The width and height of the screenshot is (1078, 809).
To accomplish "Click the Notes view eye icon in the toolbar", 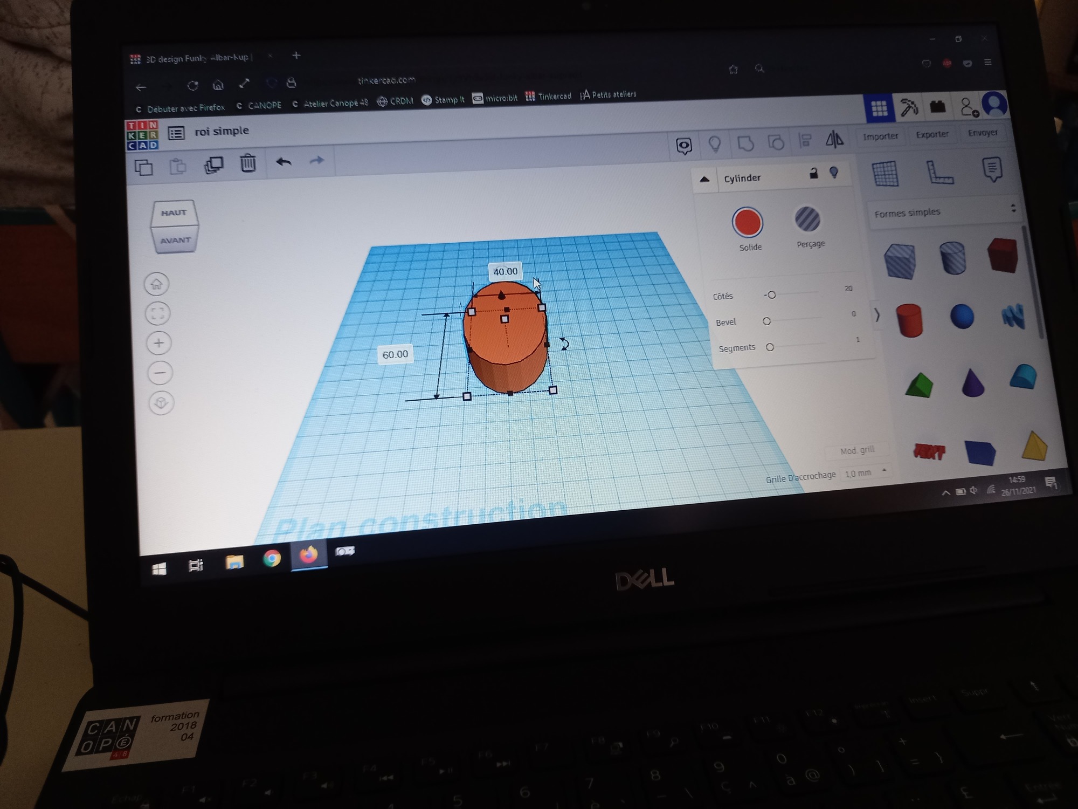I will point(684,146).
